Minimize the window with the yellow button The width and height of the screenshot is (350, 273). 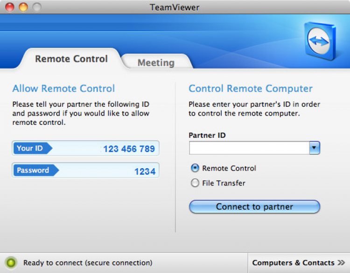coord(23,7)
